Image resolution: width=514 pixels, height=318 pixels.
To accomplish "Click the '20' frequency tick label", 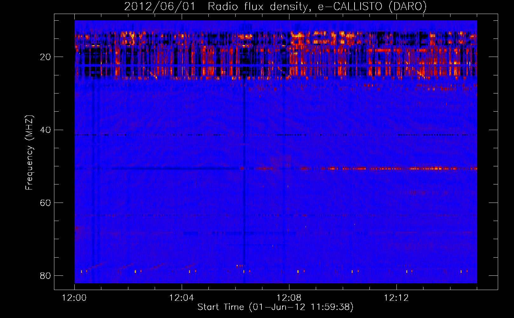I will point(45,57).
